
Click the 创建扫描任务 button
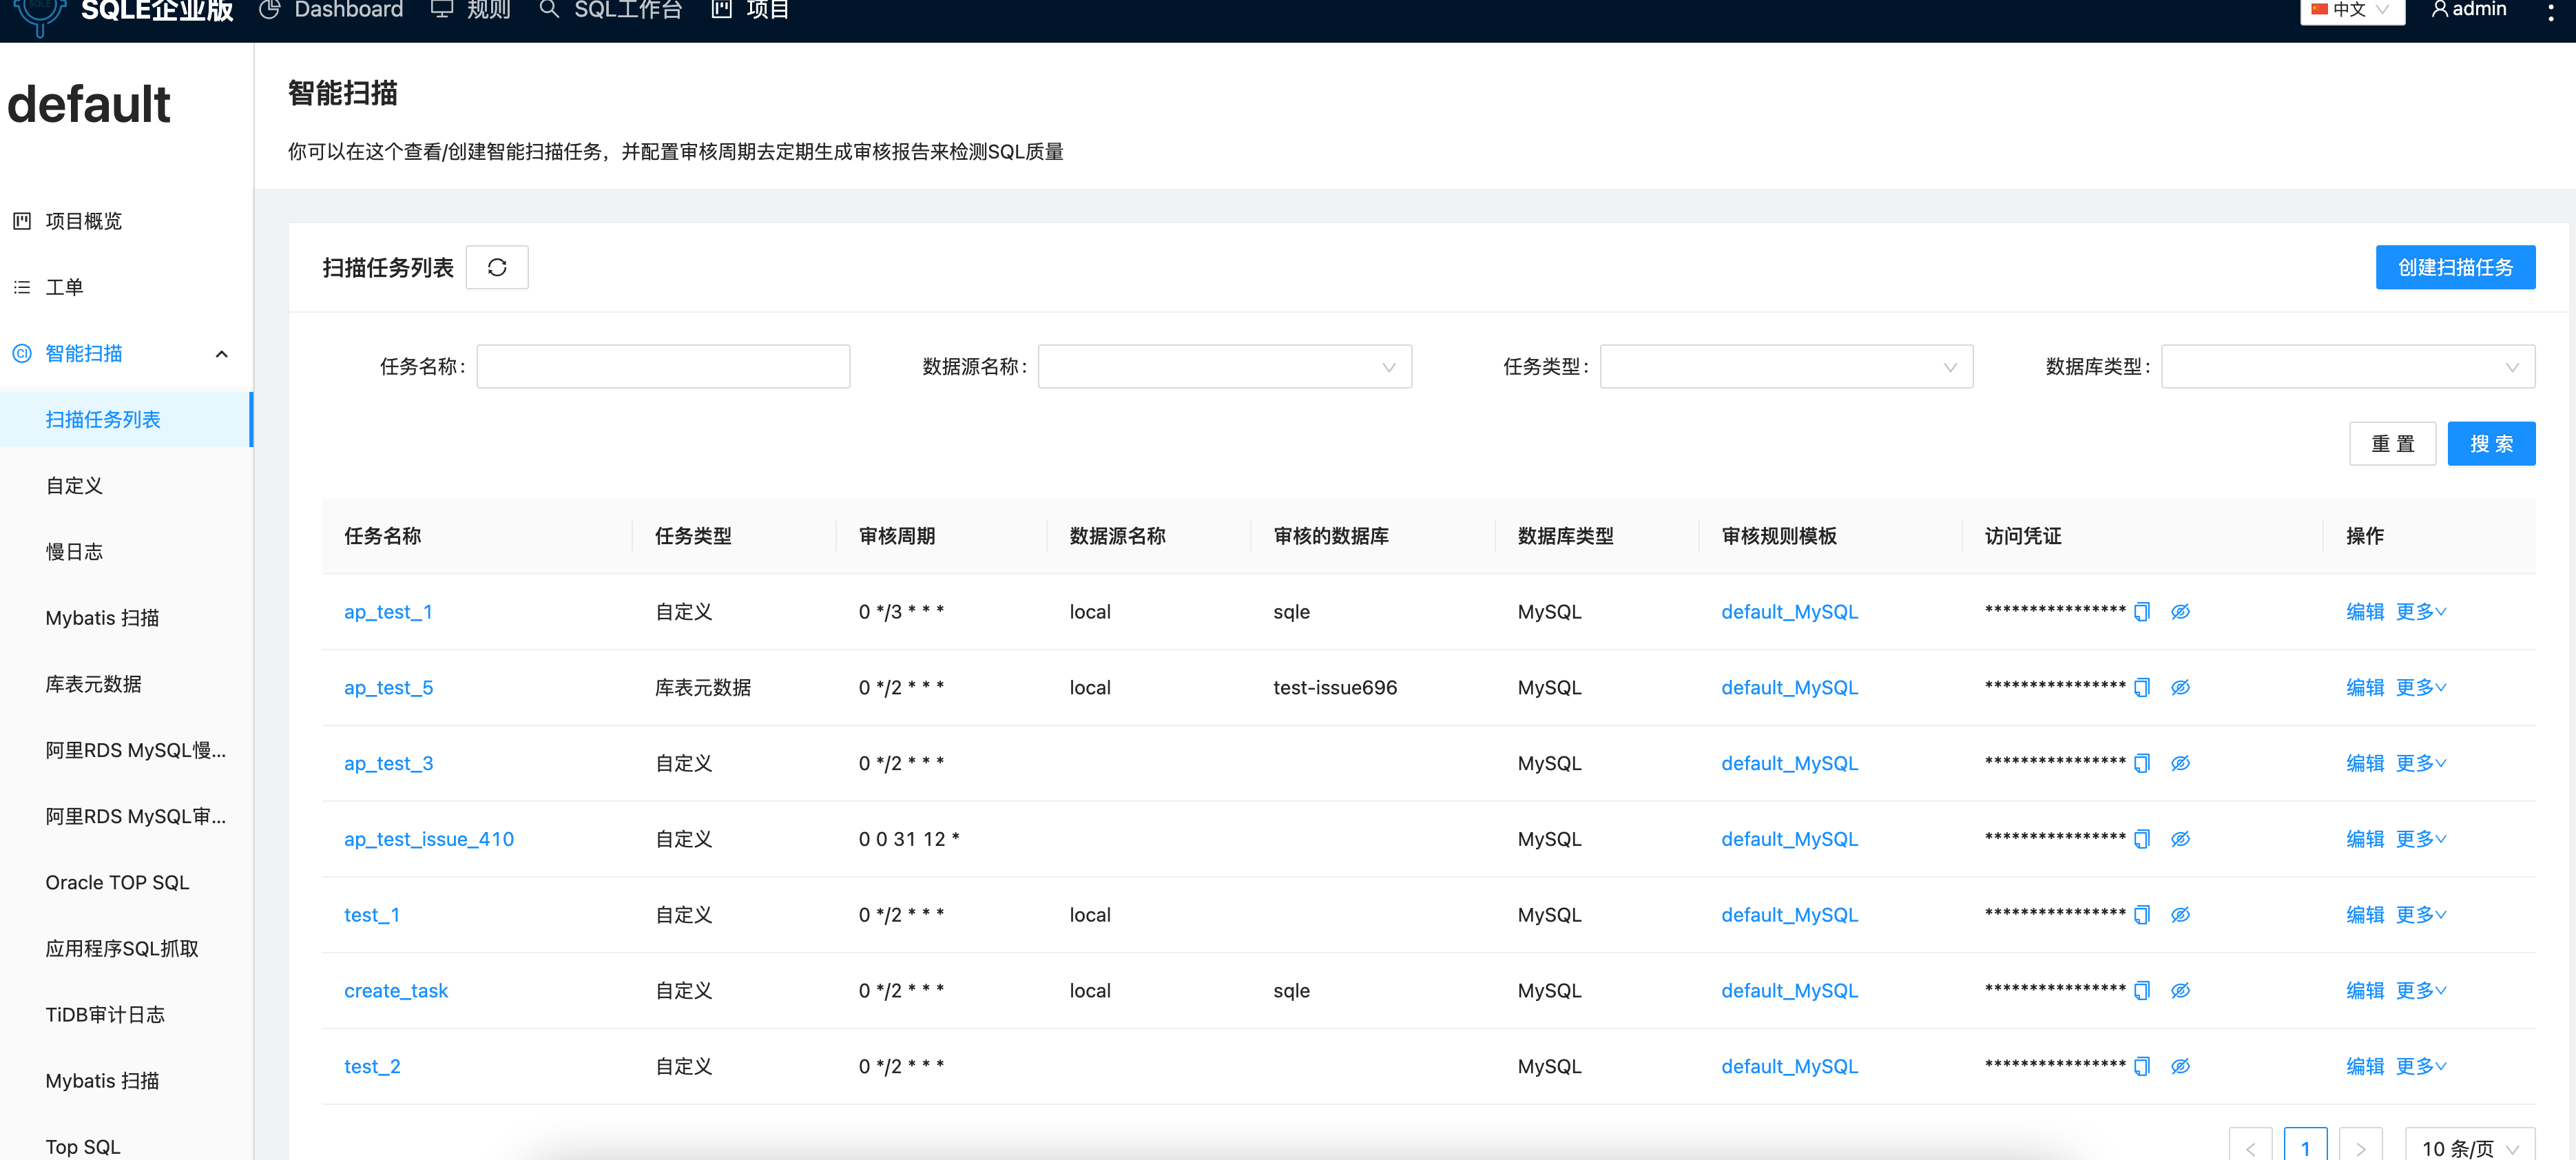pos(2455,267)
